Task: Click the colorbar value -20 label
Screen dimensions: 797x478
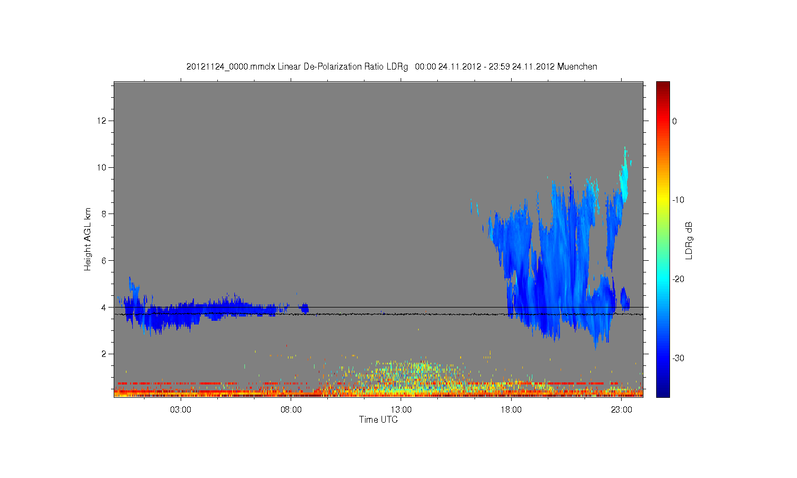Action: pos(678,279)
